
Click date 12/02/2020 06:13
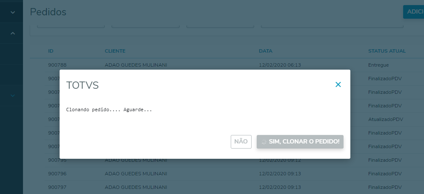pos(280,65)
